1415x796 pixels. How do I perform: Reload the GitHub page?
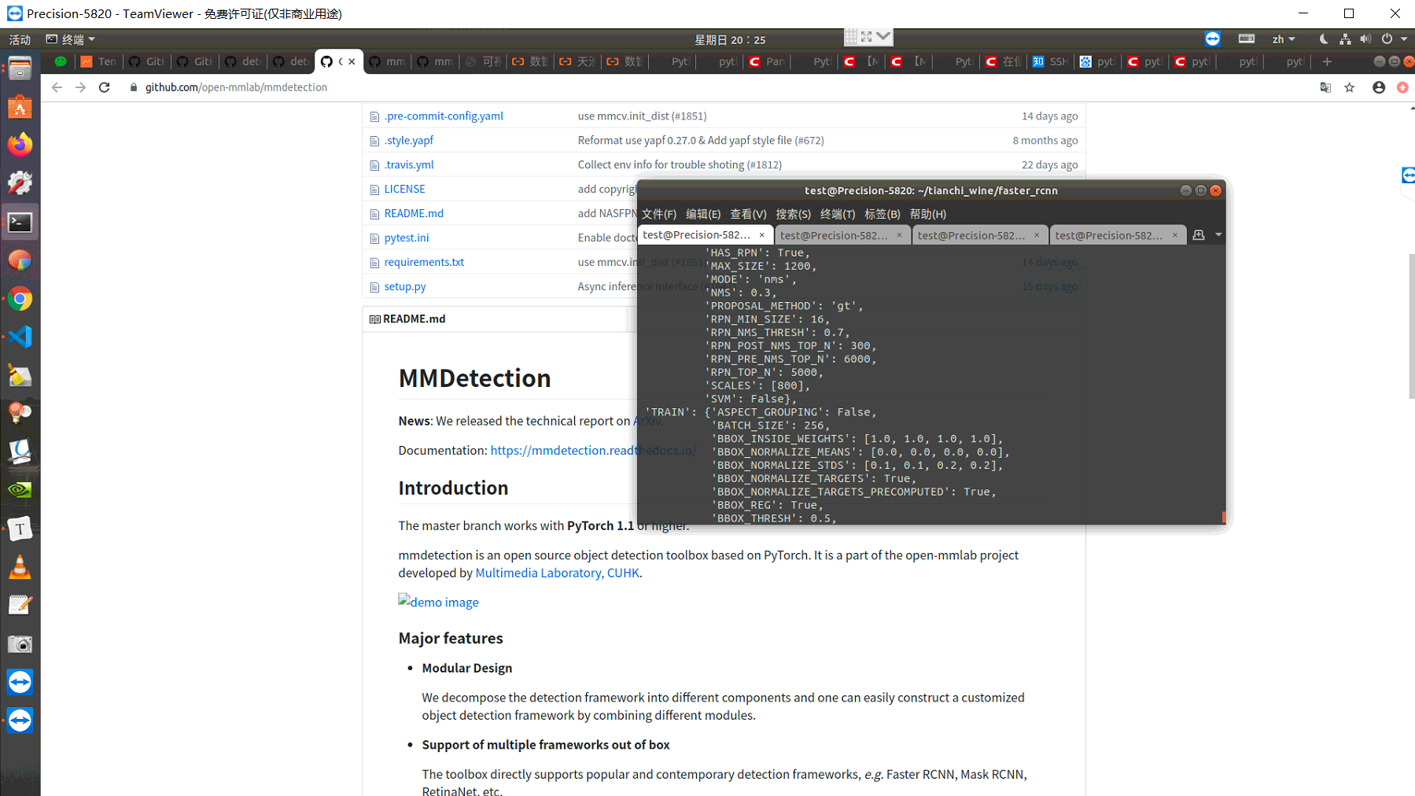click(104, 87)
